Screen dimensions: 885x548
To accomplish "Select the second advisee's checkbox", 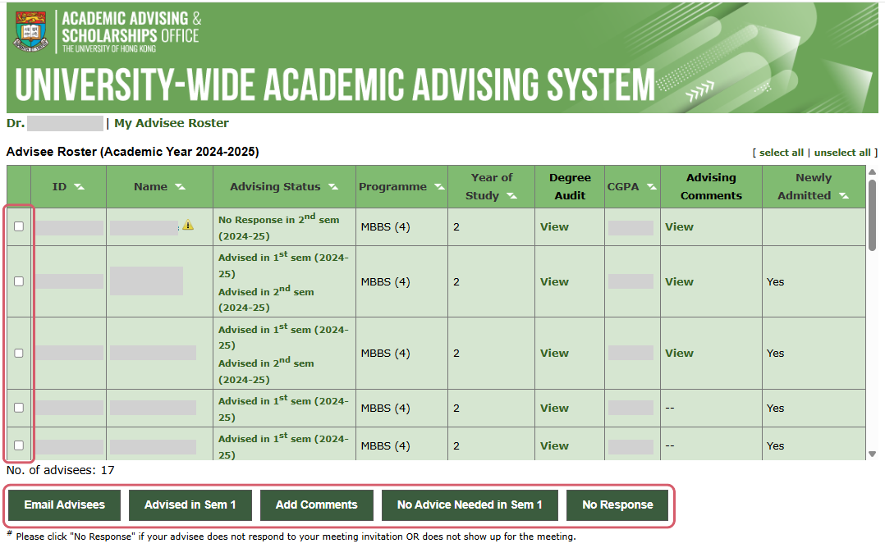I will [x=19, y=281].
